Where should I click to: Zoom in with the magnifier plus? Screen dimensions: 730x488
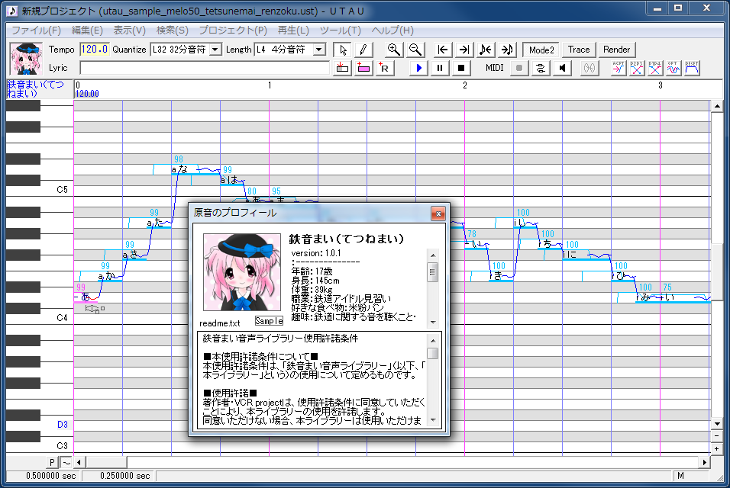(x=394, y=50)
